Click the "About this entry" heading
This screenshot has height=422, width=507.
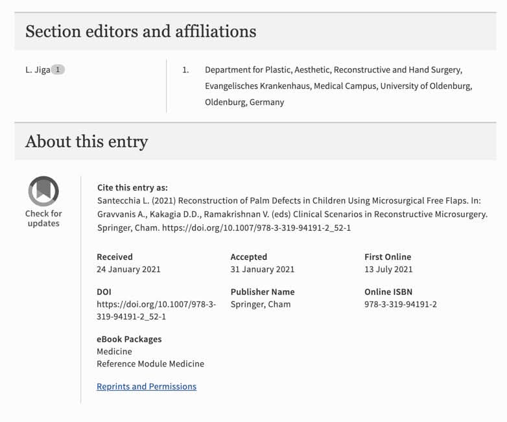[x=86, y=141]
